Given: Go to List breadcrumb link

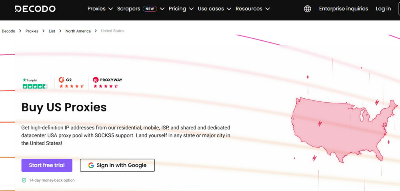Looking at the screenshot, I should tap(52, 31).
